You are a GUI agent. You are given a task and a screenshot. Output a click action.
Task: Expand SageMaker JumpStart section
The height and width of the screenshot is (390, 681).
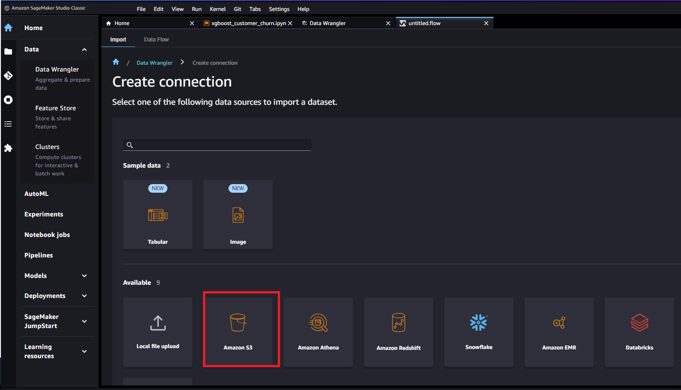point(84,321)
